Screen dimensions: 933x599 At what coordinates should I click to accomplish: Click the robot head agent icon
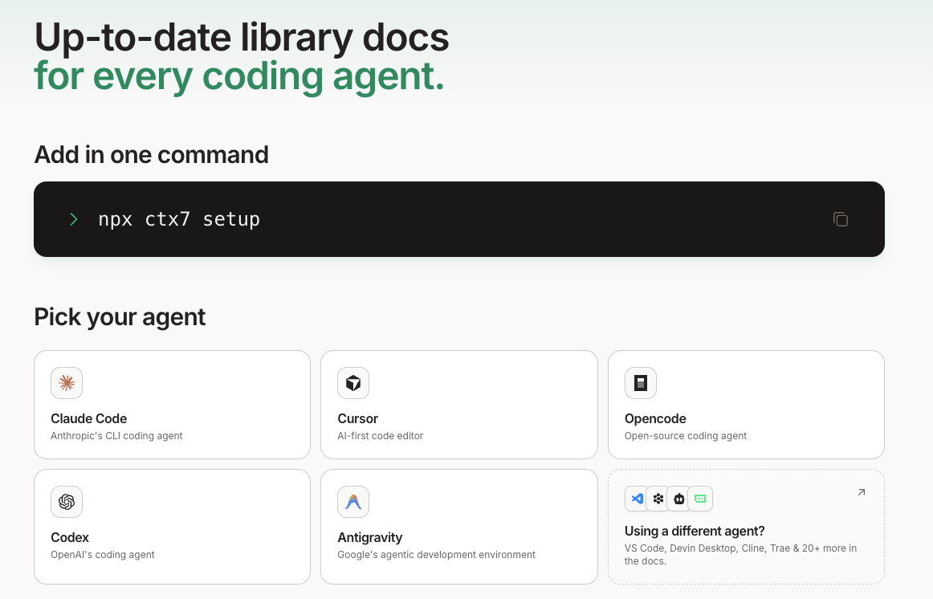[679, 499]
